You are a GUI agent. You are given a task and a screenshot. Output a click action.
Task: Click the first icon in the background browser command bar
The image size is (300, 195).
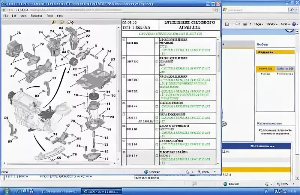coord(227,24)
